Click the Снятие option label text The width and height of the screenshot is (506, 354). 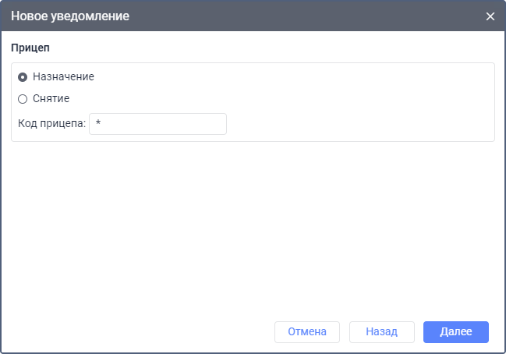[51, 99]
